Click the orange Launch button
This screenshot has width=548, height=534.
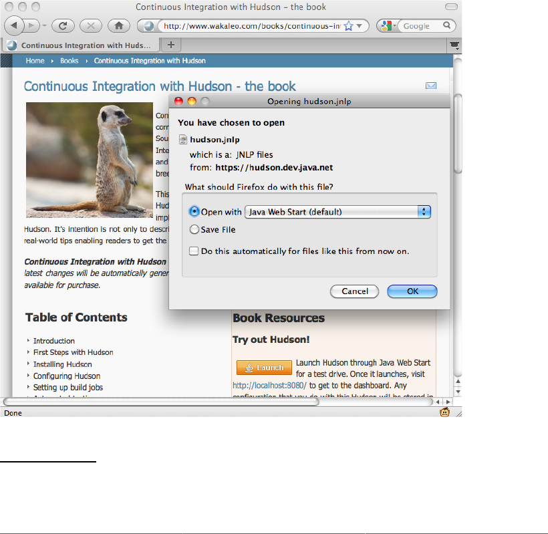pos(264,368)
